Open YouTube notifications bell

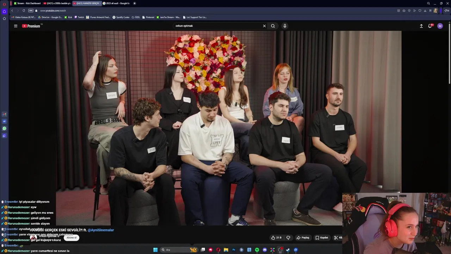(x=430, y=26)
